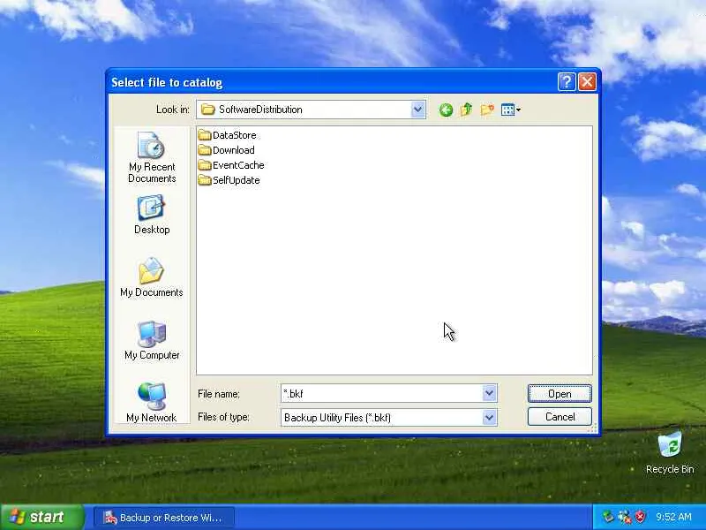Go up one folder level
This screenshot has width=706, height=530.
click(x=466, y=110)
